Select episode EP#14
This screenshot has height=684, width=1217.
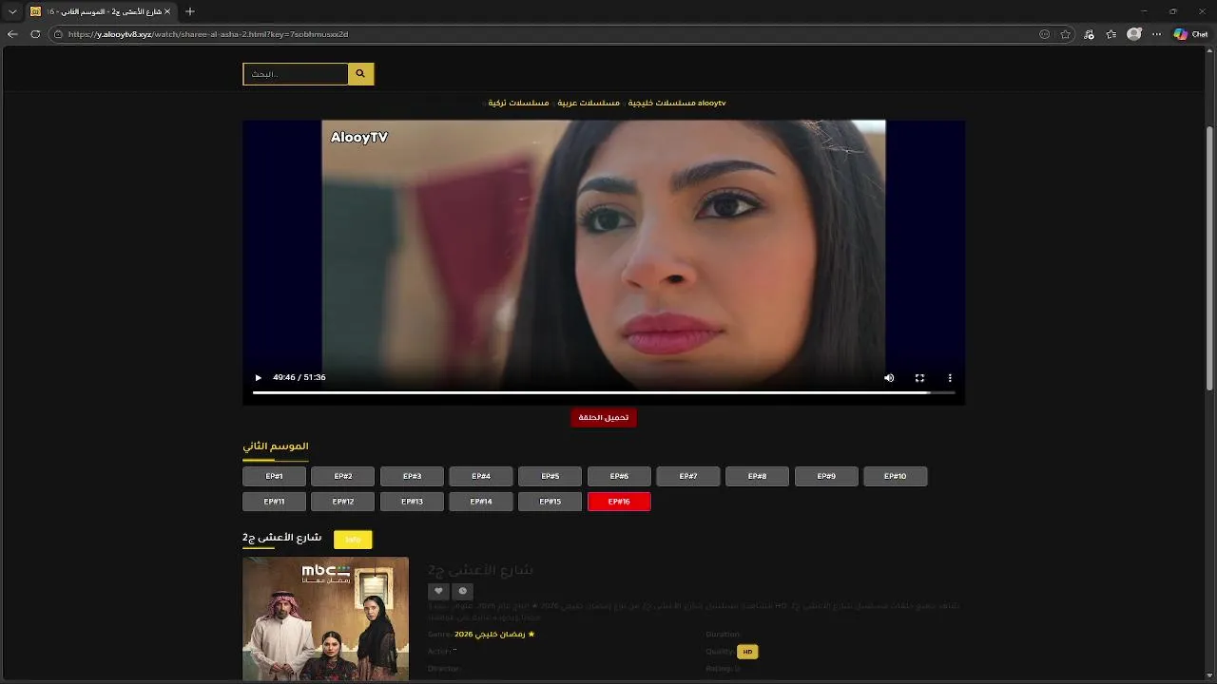click(481, 502)
